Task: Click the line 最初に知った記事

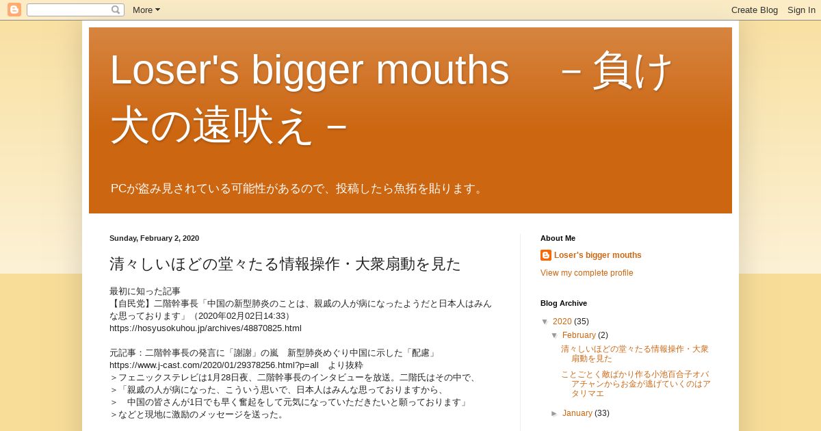Action: click(145, 291)
